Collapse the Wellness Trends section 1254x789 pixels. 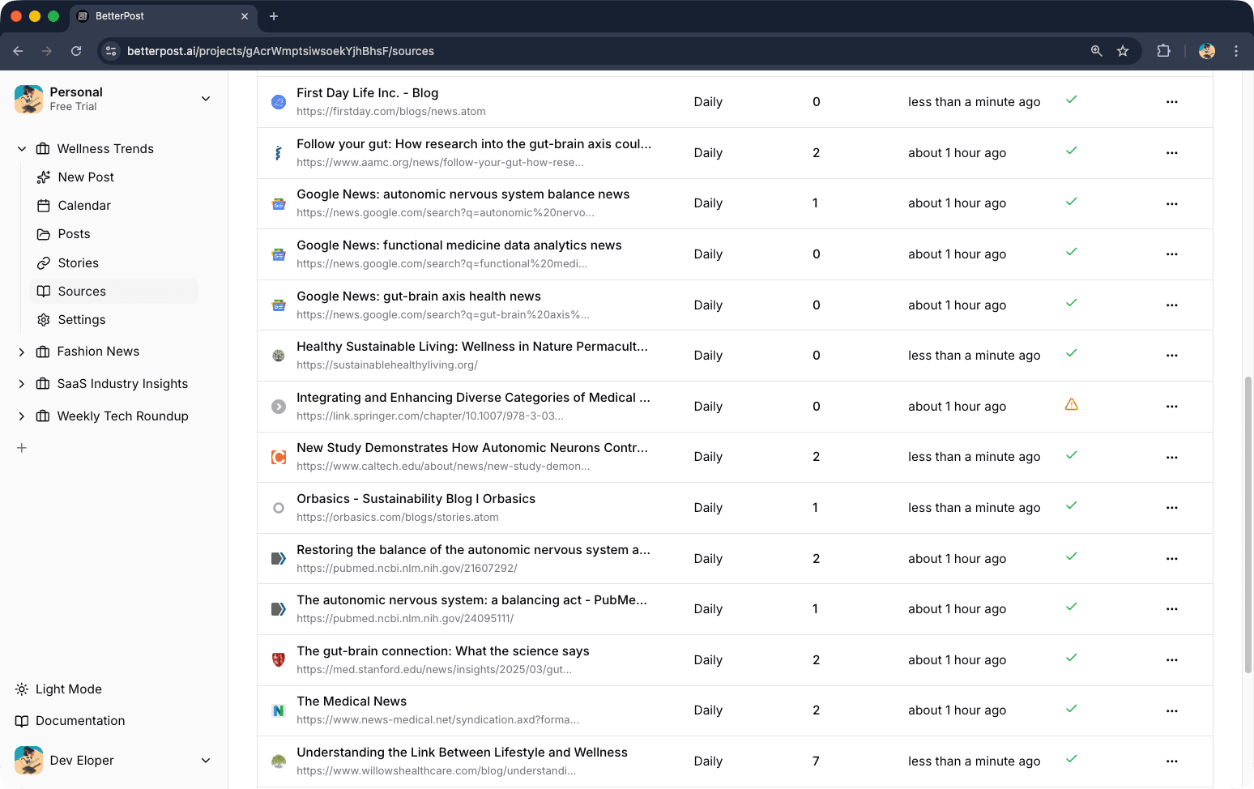(21, 148)
